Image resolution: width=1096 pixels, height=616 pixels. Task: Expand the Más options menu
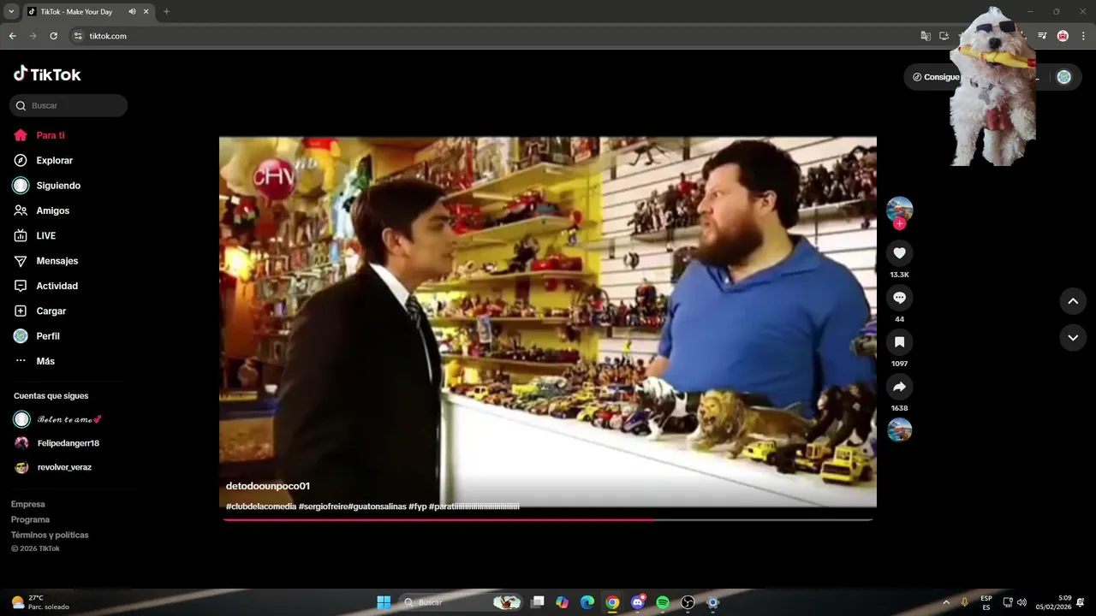pyautogui.click(x=34, y=361)
